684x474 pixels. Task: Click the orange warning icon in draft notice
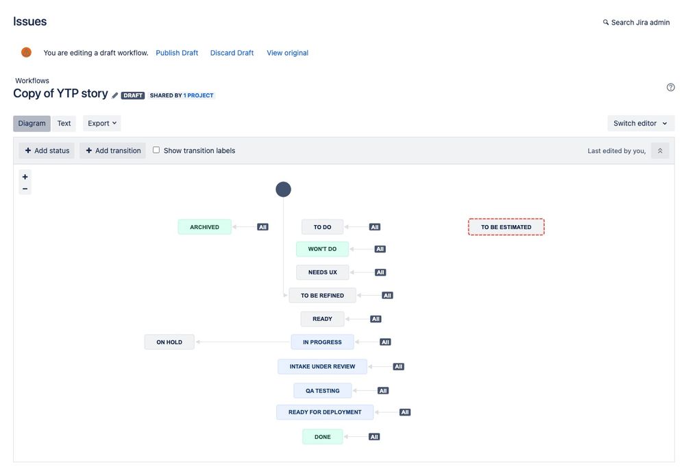[26, 52]
